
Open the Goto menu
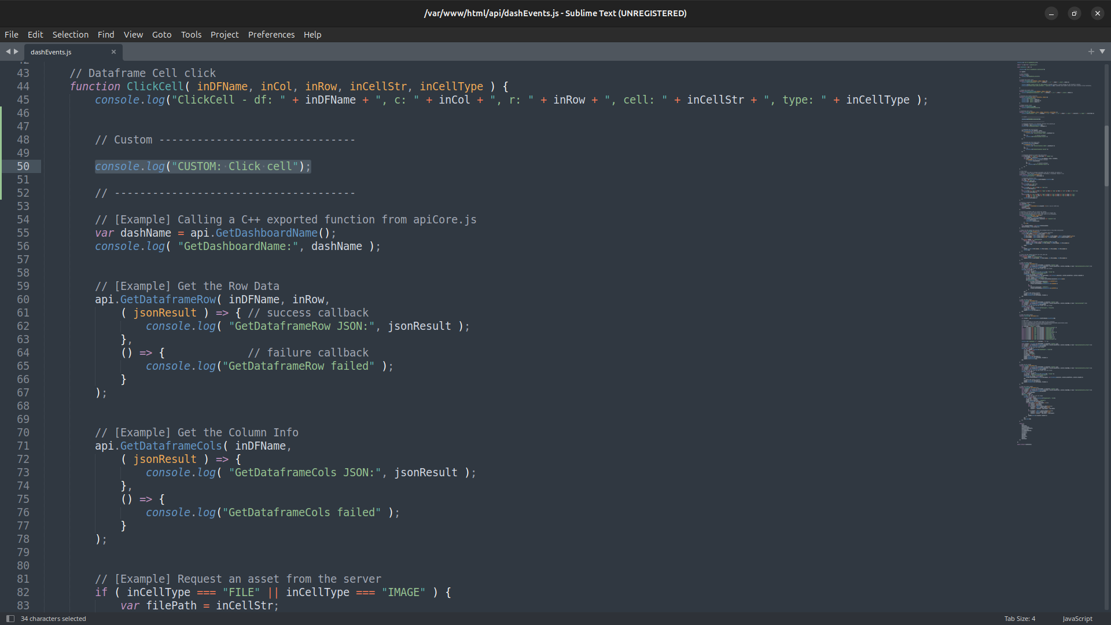161,35
